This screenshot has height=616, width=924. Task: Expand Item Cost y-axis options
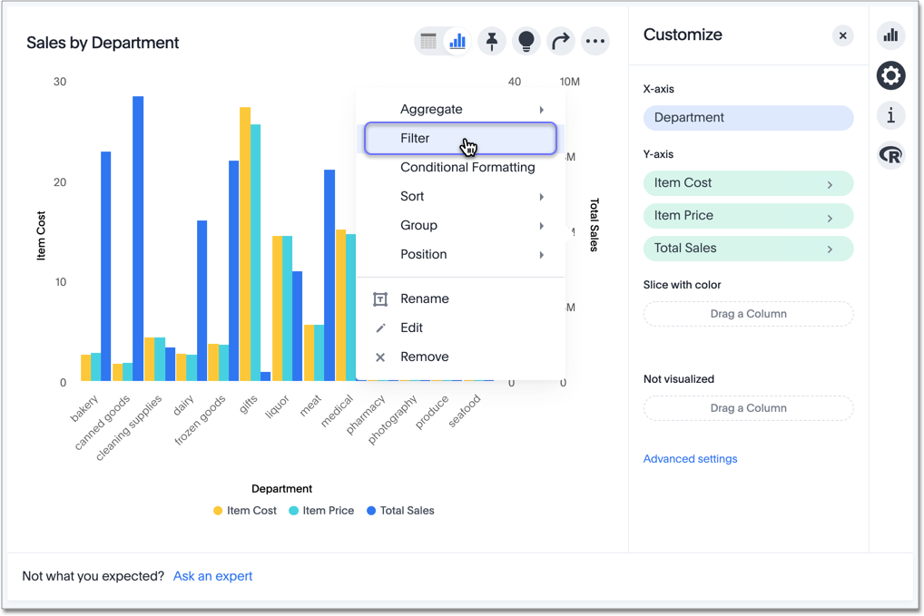[x=830, y=184]
